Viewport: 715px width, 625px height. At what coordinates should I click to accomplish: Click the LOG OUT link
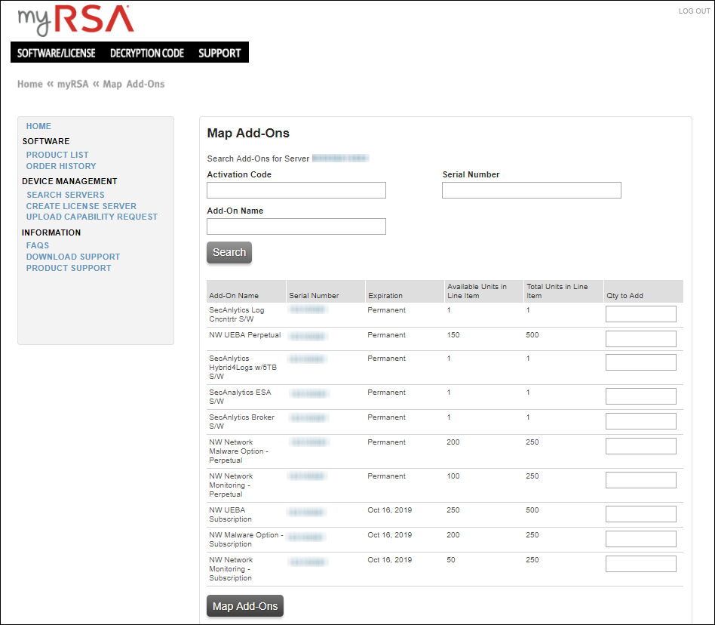694,11
